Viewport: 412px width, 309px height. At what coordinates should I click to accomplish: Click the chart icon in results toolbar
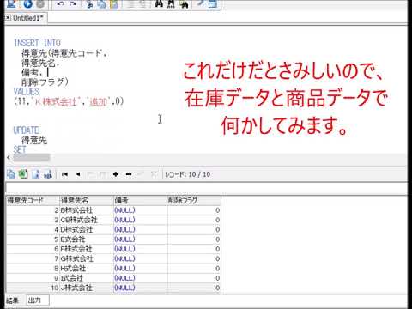pyautogui.click(x=48, y=174)
